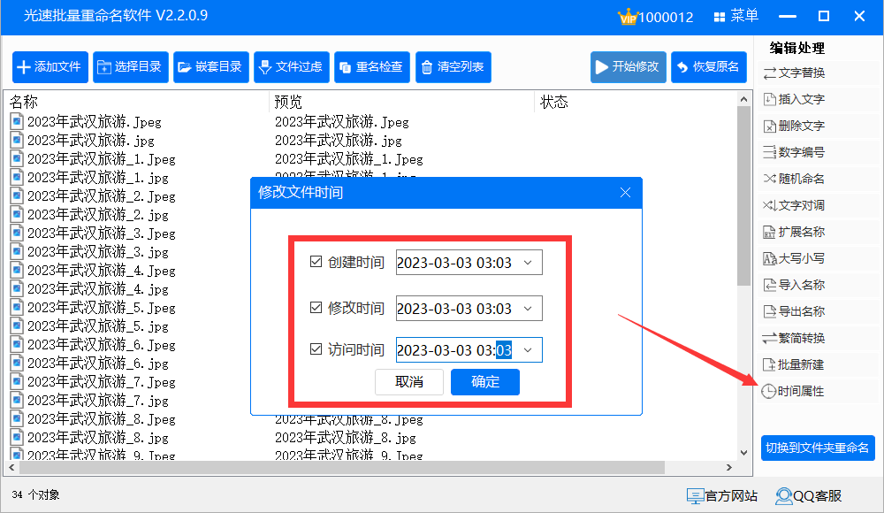Select 繁简转换 conversion tool
Screen dimensions: 884x513
pos(794,338)
